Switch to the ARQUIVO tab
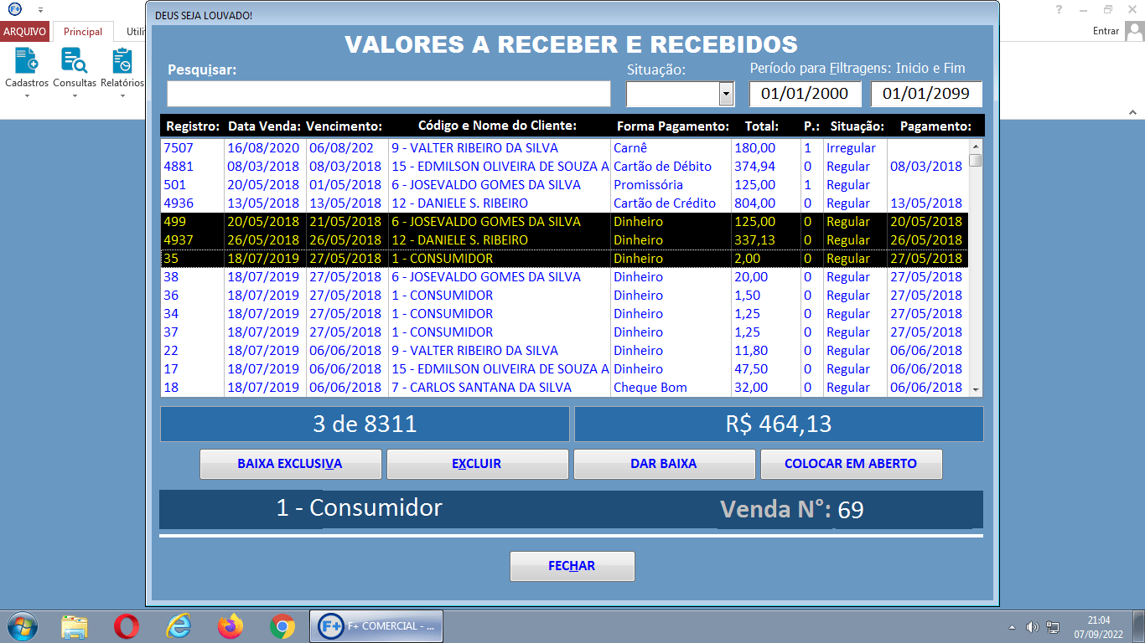1145x643 pixels. pyautogui.click(x=23, y=31)
